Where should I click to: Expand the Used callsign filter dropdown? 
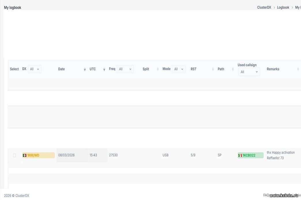tap(249, 72)
